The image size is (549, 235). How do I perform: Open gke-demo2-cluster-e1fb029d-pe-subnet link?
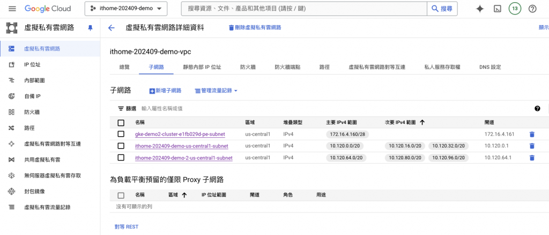(x=180, y=134)
